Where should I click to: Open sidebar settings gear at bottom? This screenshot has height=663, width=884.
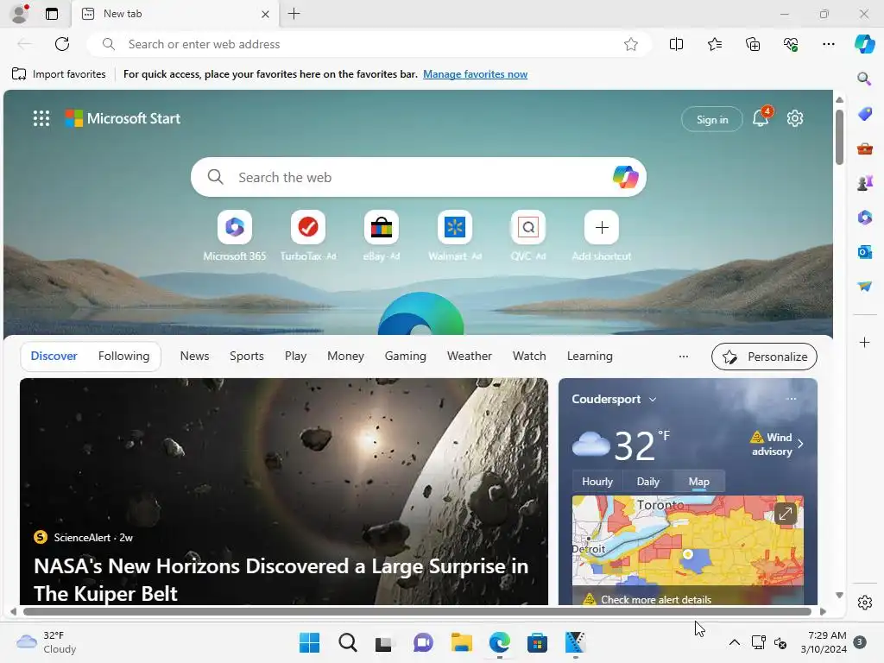click(x=864, y=603)
